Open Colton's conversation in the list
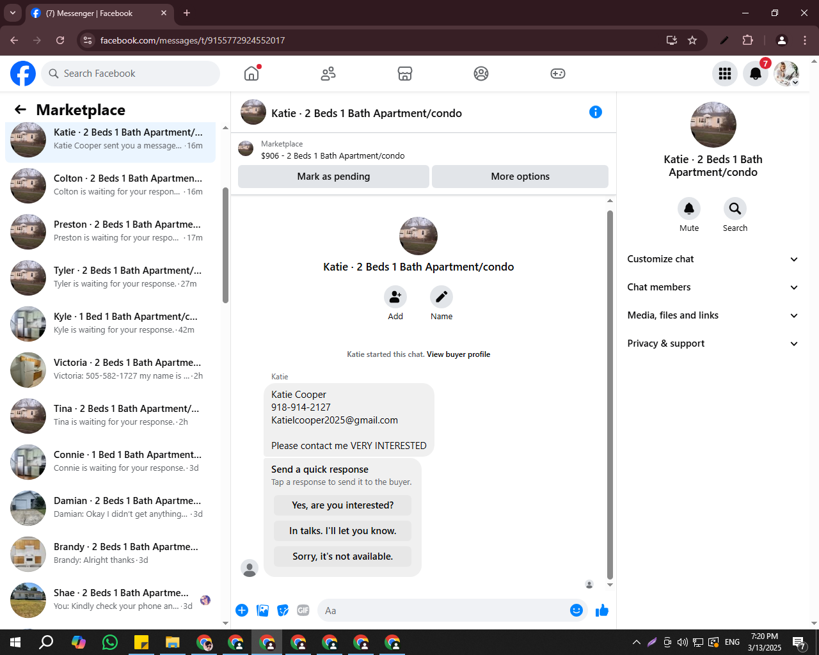This screenshot has width=819, height=655. [110, 185]
